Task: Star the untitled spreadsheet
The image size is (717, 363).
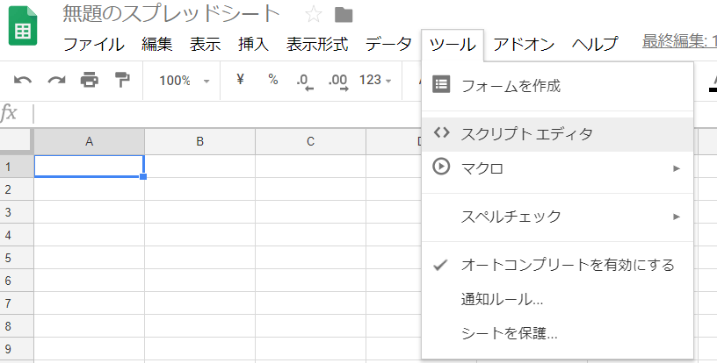Action: coord(313,15)
